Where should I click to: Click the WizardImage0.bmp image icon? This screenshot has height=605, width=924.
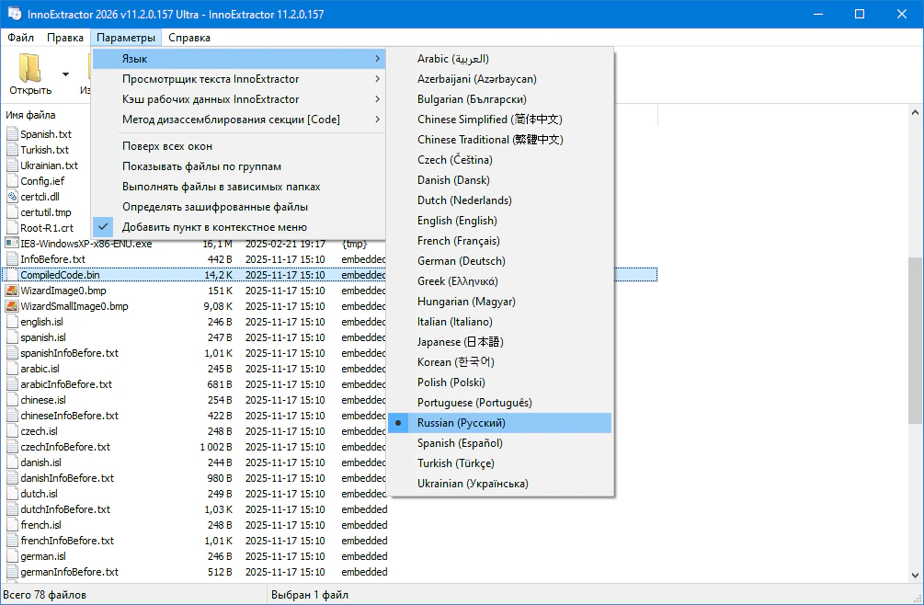point(12,291)
